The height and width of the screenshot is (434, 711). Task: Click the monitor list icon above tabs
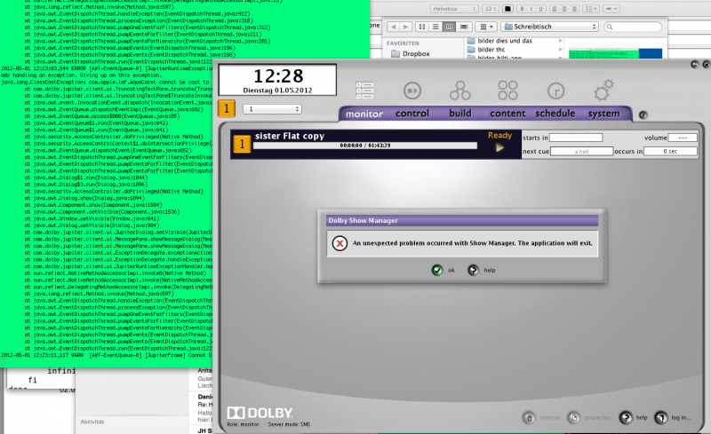tap(364, 91)
